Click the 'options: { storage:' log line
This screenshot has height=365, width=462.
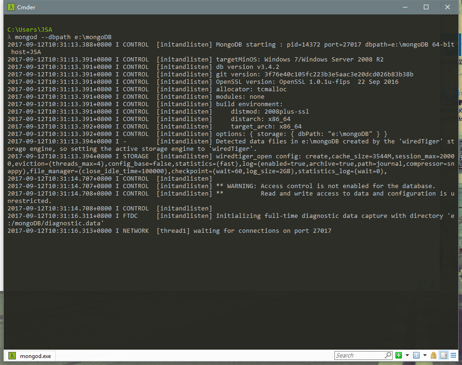pos(301,134)
